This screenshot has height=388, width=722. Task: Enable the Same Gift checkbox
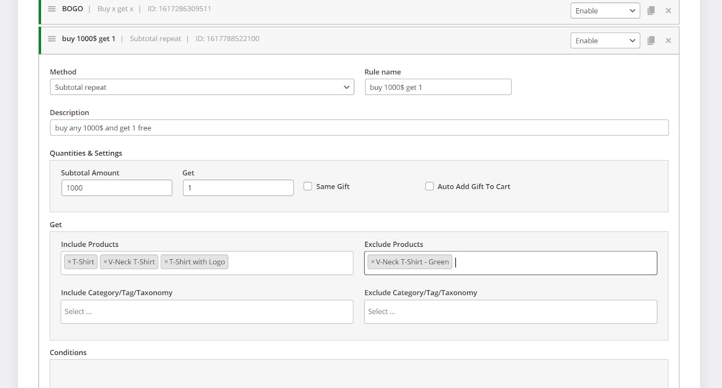coord(308,186)
